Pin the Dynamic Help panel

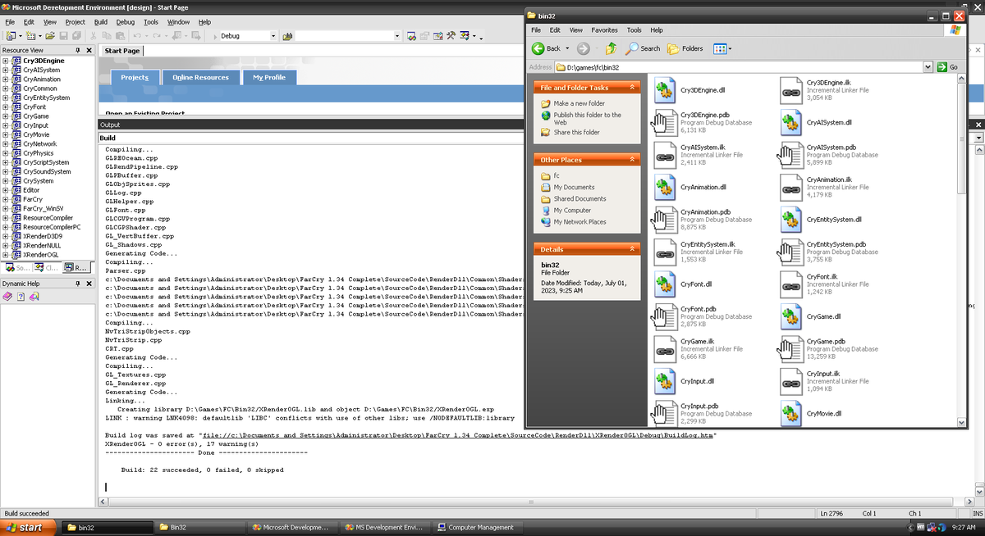(78, 283)
